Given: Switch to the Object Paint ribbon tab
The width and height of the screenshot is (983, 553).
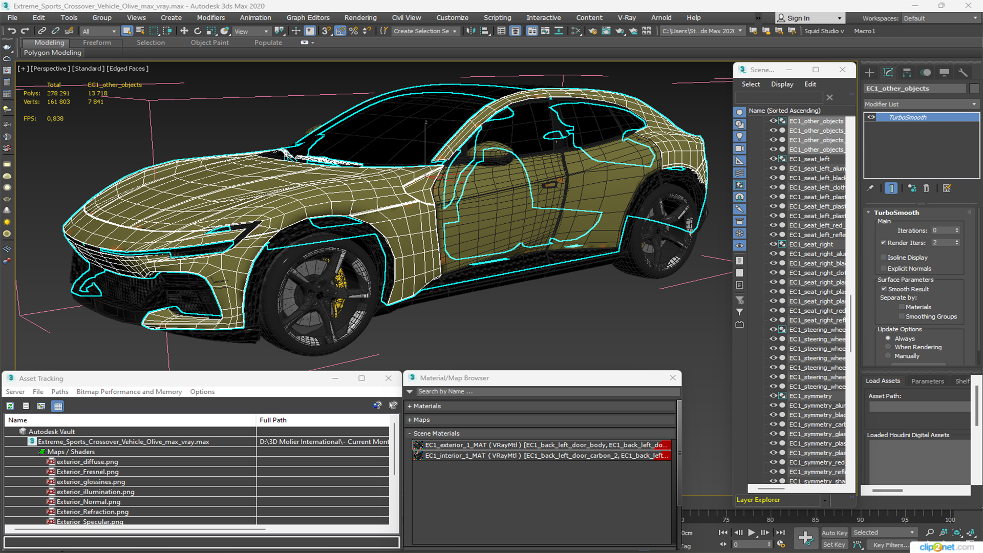Looking at the screenshot, I should tap(209, 42).
